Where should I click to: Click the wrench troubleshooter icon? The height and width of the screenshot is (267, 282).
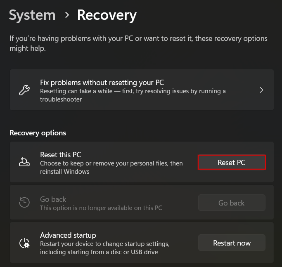tap(24, 90)
